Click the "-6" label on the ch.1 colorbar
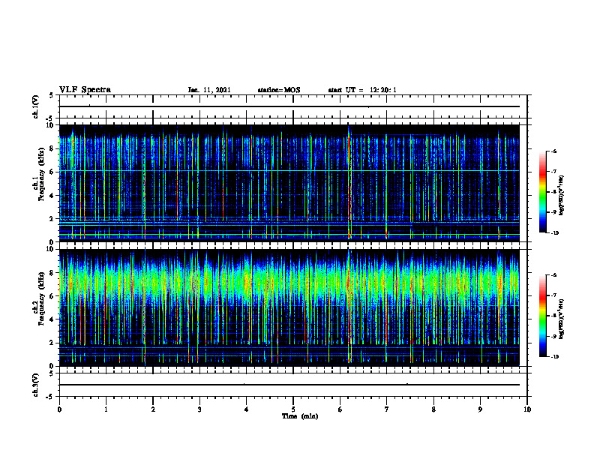The image size is (594, 459). point(553,151)
